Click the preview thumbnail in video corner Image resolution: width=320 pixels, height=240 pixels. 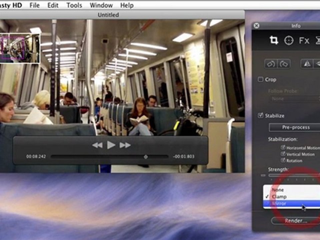[20, 48]
